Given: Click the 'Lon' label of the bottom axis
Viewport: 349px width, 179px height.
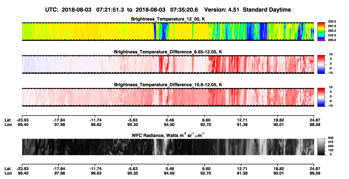Looking at the screenshot, I should pyautogui.click(x=8, y=173).
